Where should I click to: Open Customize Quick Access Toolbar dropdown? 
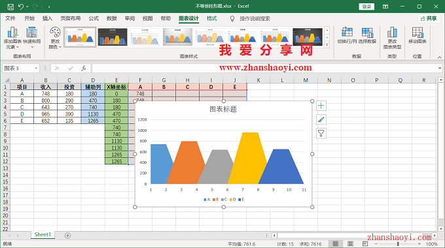pyautogui.click(x=49, y=7)
